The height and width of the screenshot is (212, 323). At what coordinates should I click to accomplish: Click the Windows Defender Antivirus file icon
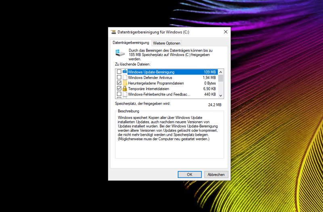tap(125, 77)
